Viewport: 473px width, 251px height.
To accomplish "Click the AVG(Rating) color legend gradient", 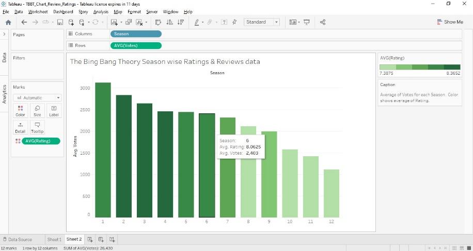I will point(420,67).
